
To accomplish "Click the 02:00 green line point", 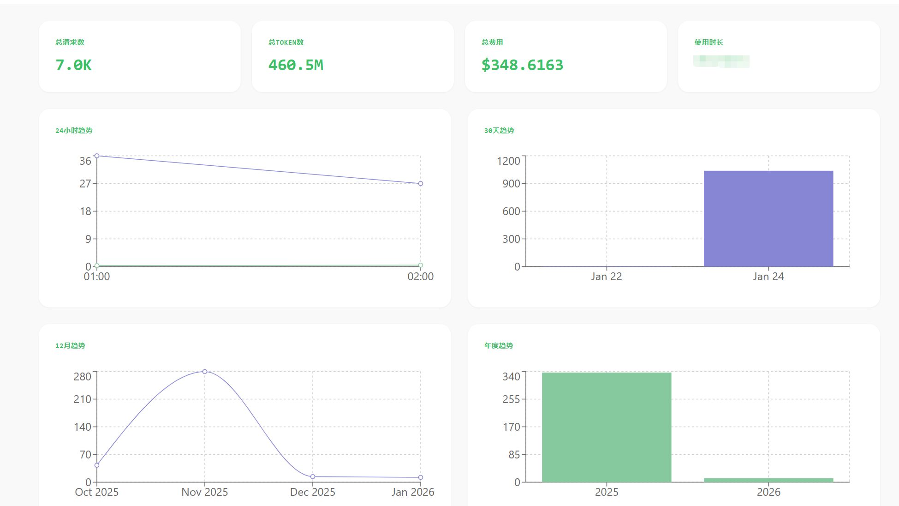I will pos(421,265).
